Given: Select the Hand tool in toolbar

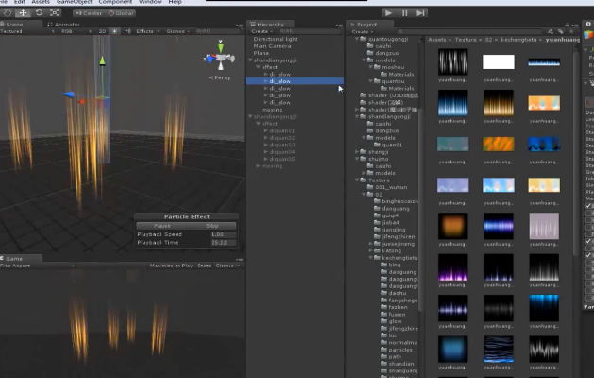Looking at the screenshot, I should coord(8,13).
